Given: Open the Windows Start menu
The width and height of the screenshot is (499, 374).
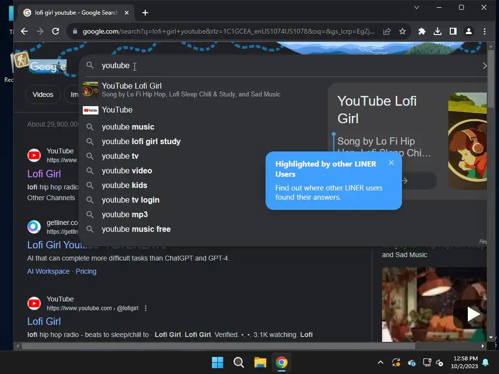Looking at the screenshot, I should point(218,362).
